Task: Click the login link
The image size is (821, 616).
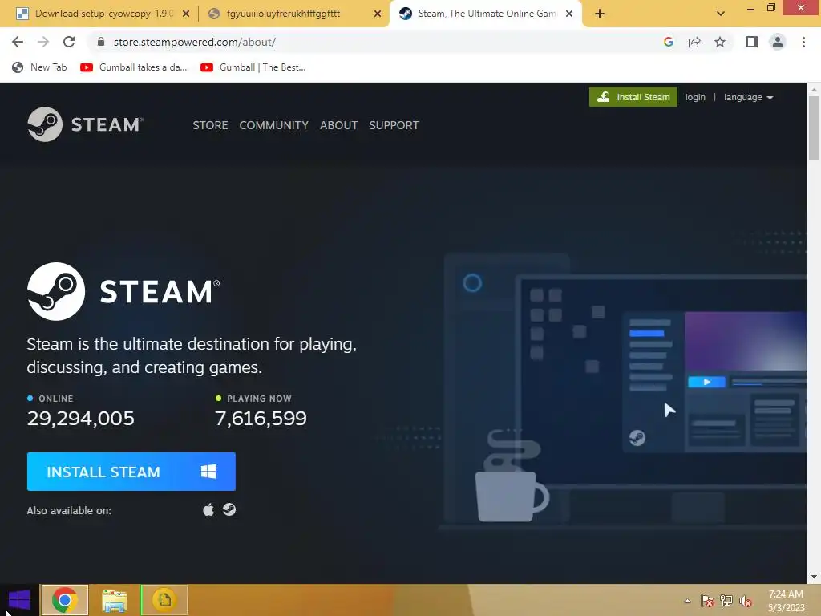Action: point(695,97)
